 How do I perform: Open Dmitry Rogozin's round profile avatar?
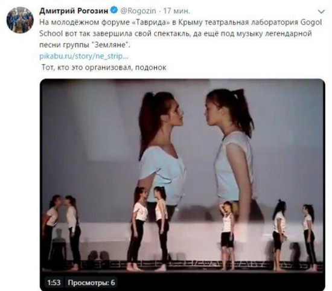pos(20,20)
